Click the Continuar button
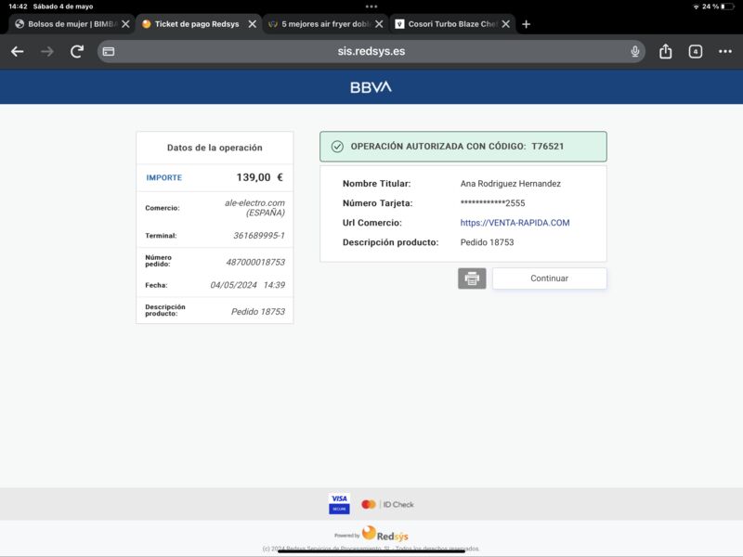 point(549,278)
